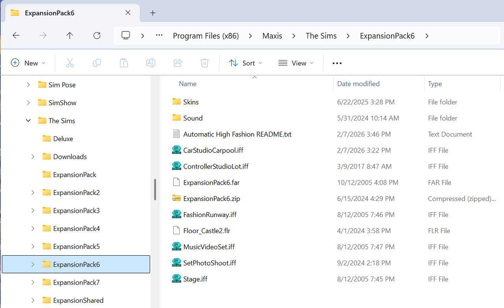
Task: Click the README text document icon
Action: point(176,134)
